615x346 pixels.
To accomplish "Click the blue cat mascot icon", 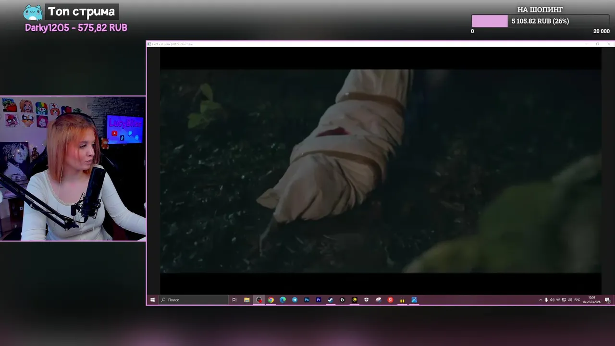I will 33,12.
